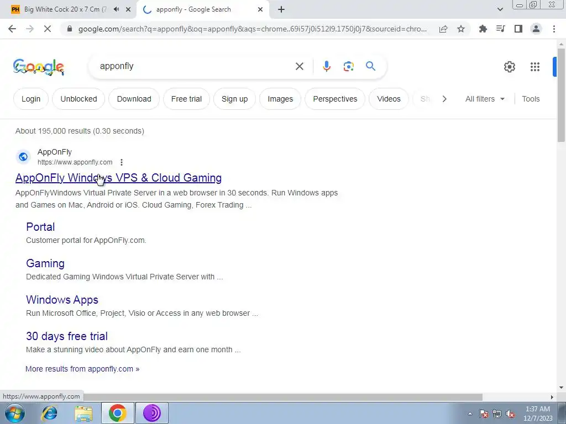
Task: Open Google quick settings gear
Action: [509, 67]
